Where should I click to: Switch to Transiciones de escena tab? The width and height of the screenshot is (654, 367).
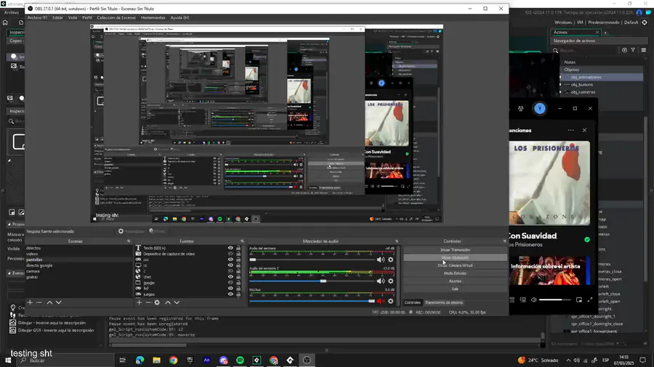click(444, 302)
